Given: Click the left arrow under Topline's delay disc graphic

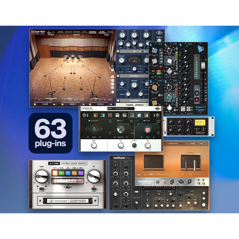Looking at the screenshot, I should (x=115, y=137).
